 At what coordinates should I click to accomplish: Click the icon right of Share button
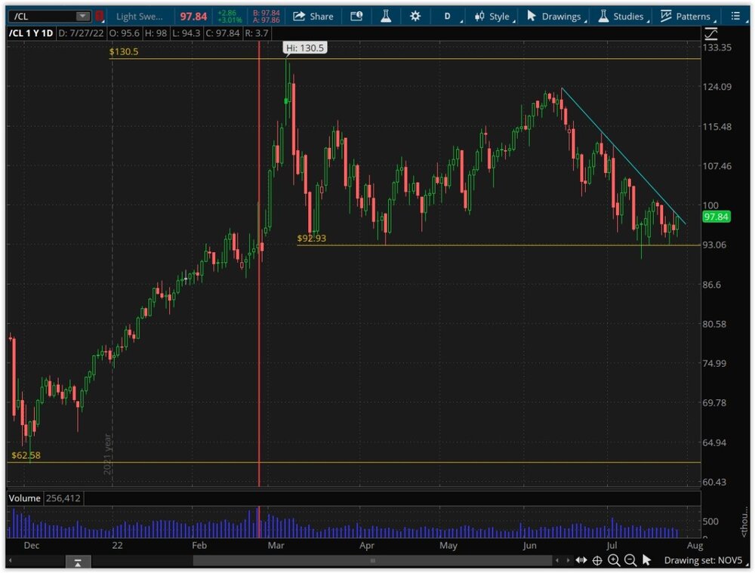(x=356, y=16)
